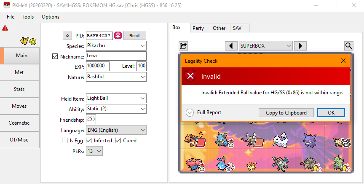Click the red legality warning triangle
The width and height of the screenshot is (364, 184).
(x=5, y=28)
